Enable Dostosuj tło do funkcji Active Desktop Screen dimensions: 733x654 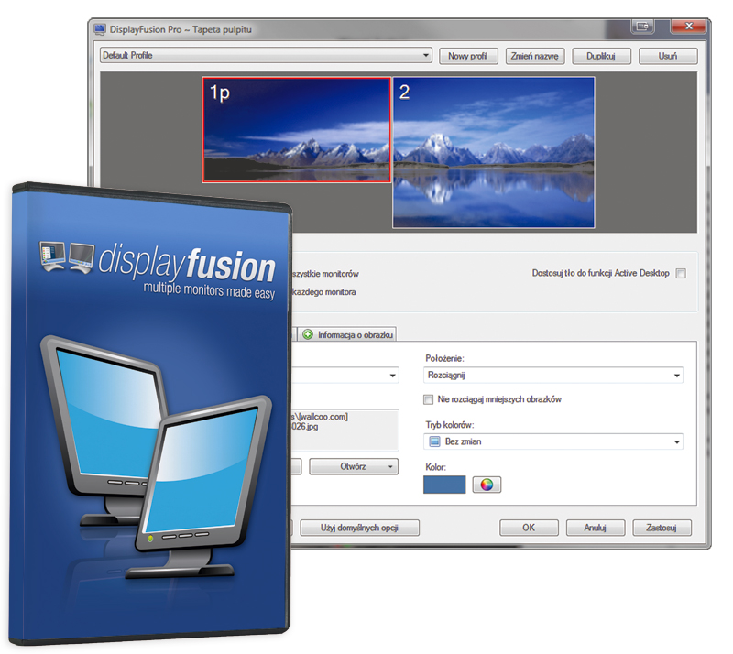(680, 274)
